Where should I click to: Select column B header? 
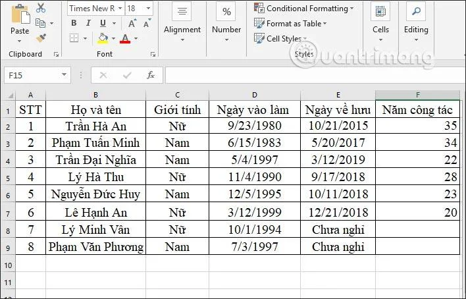click(x=95, y=95)
